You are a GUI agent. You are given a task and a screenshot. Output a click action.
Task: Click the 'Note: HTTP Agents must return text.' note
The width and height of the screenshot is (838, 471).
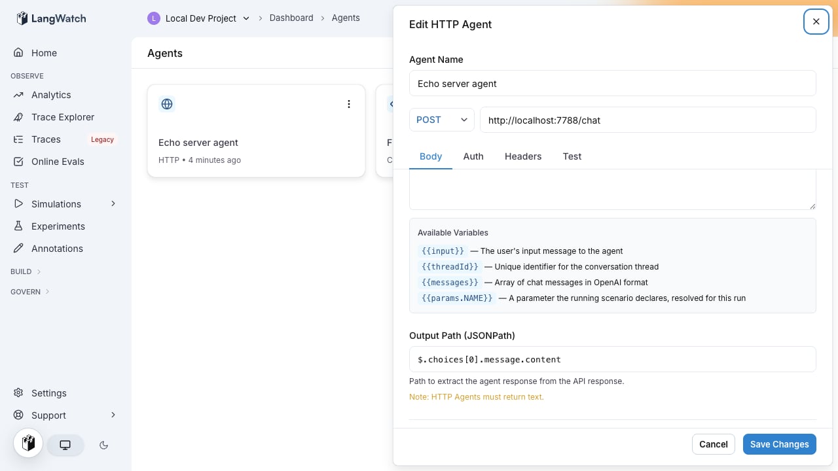click(x=477, y=397)
